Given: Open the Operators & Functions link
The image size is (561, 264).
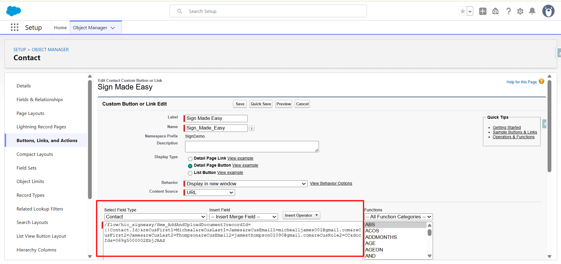Looking at the screenshot, I should 513,137.
